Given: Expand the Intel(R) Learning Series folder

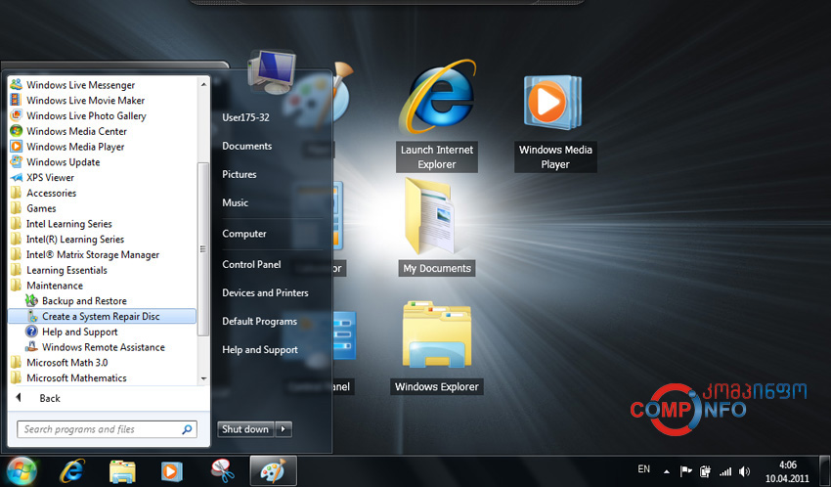Looking at the screenshot, I should (x=75, y=239).
